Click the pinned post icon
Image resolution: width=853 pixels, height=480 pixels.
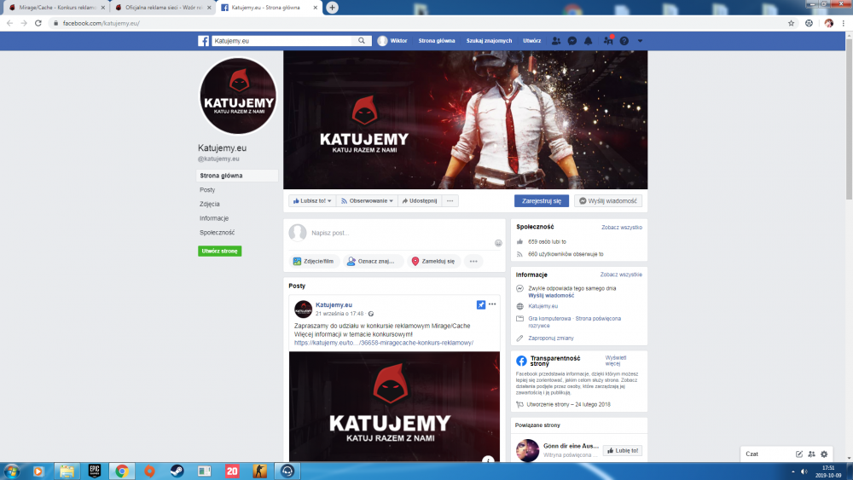click(481, 305)
